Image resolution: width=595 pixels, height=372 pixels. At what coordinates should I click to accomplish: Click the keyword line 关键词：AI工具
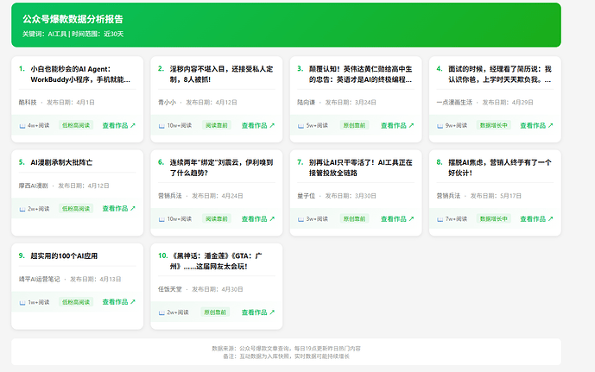tap(44, 35)
